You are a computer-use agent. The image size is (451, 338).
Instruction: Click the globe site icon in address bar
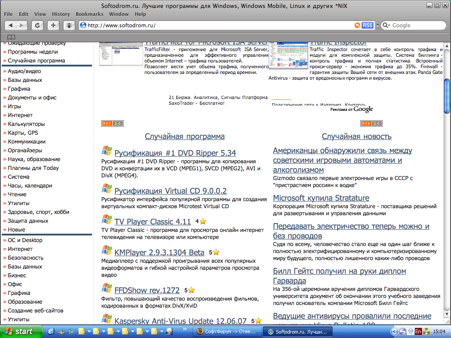tap(83, 25)
